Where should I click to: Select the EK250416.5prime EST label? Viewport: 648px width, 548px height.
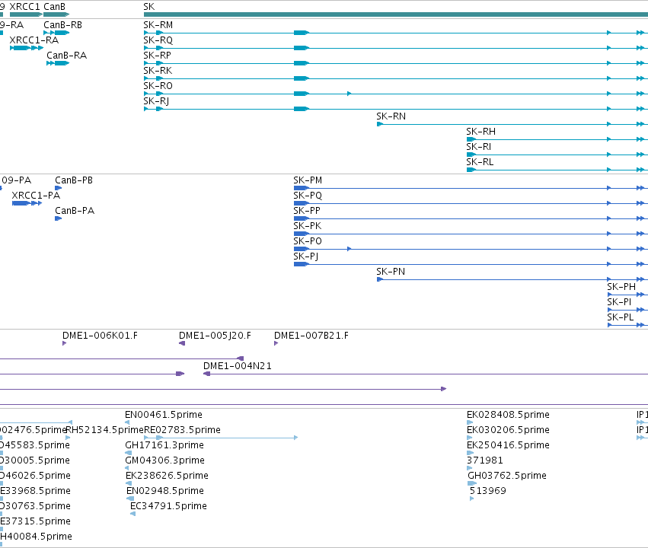[509, 445]
